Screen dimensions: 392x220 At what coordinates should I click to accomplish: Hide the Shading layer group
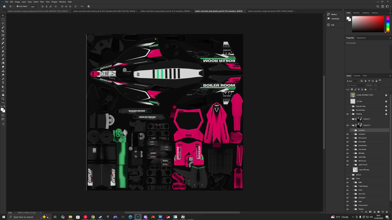click(x=348, y=114)
